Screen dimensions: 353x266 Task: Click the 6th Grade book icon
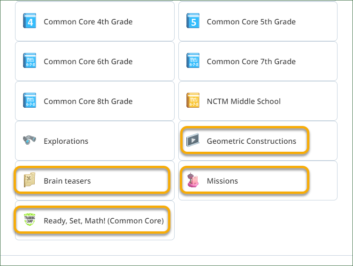(30, 60)
